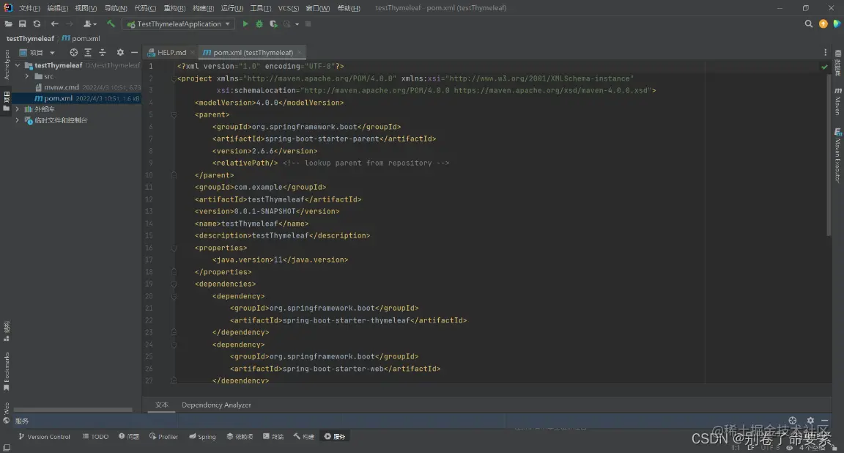Click the Save All disk icon
The height and width of the screenshot is (453, 844).
coord(22,23)
